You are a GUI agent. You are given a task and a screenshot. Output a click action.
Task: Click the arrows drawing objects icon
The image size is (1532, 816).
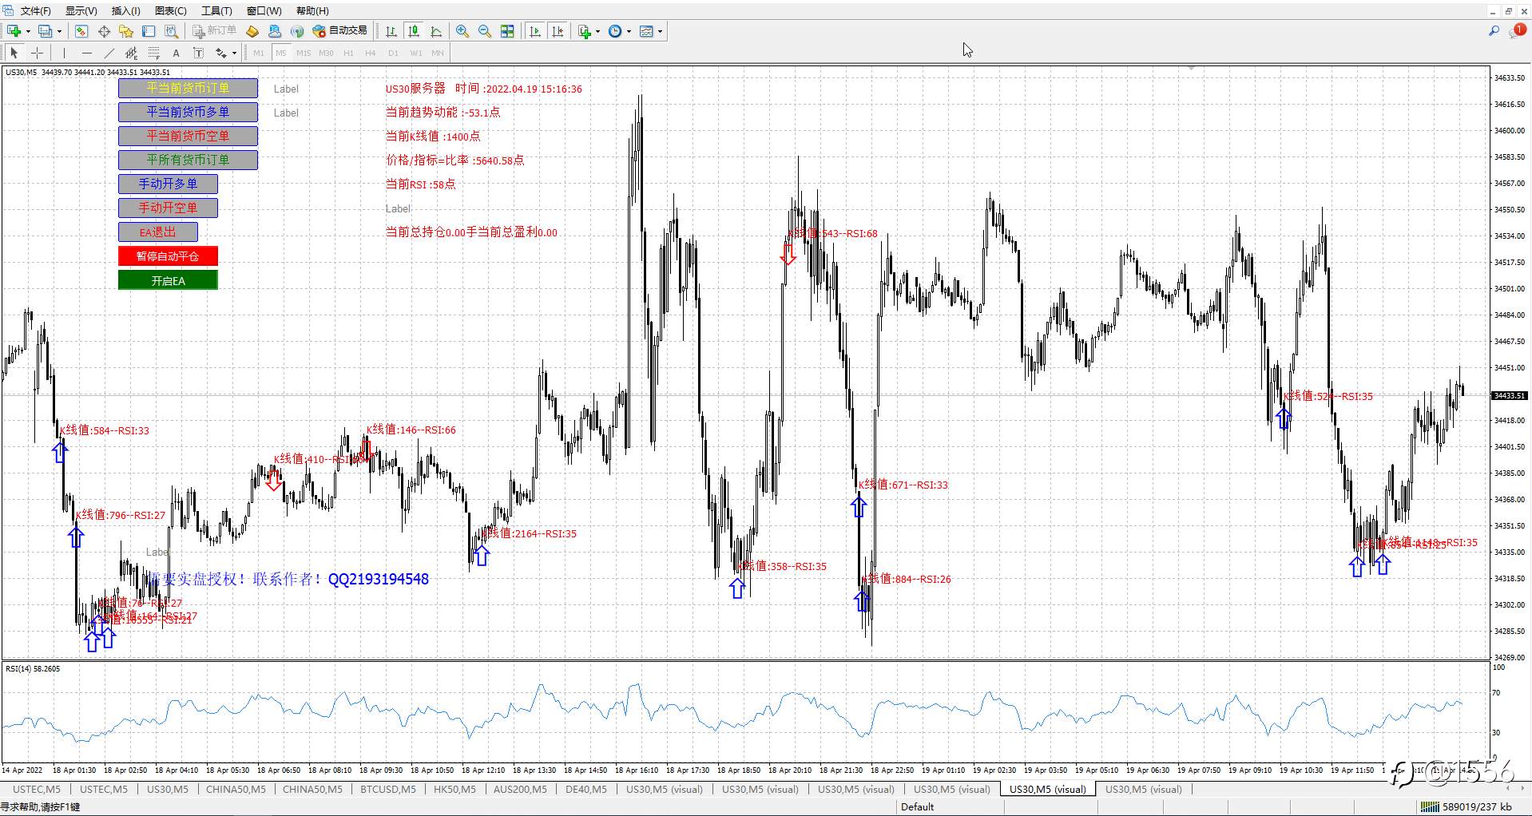pyautogui.click(x=221, y=53)
